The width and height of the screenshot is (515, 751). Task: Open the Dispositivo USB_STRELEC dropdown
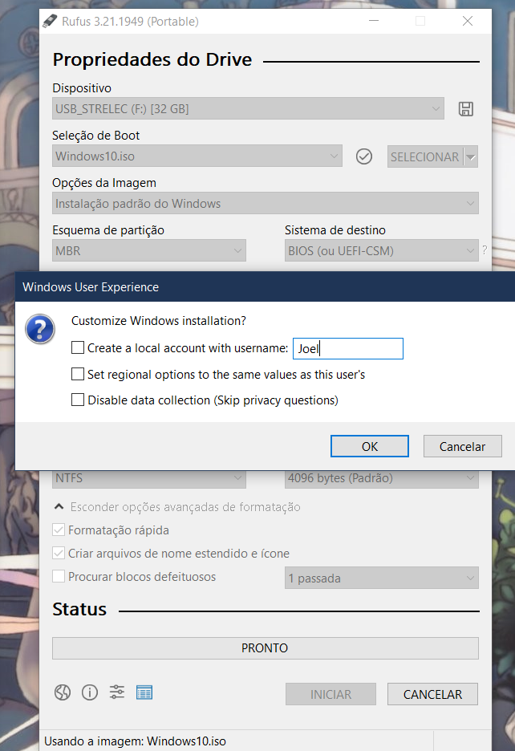point(248,108)
